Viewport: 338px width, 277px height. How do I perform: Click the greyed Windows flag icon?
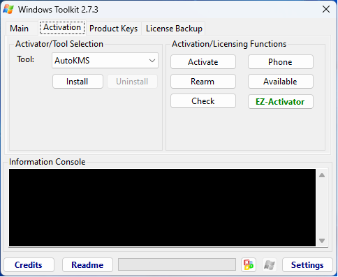pos(270,264)
